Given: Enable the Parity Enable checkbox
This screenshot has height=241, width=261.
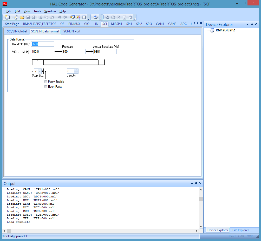Looking at the screenshot, I should (x=45, y=81).
